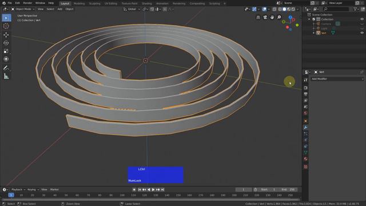This screenshot has width=366, height=206.
Task: Open the Particles properties tab
Action: click(305, 133)
